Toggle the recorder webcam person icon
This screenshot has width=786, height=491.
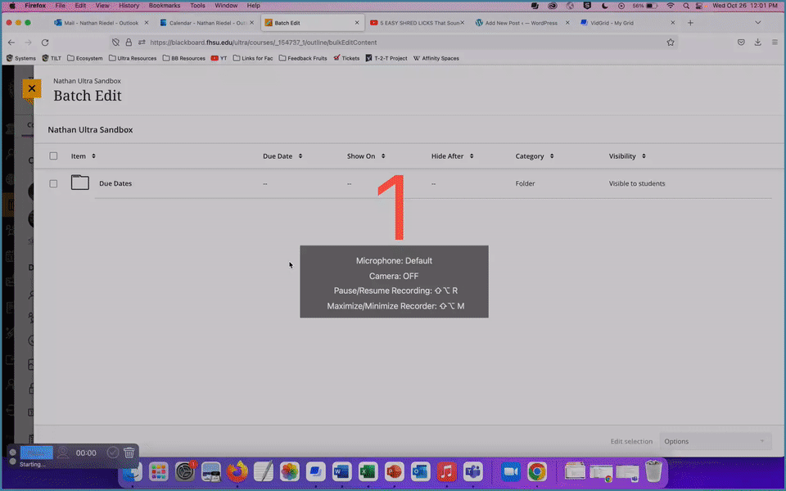(63, 453)
